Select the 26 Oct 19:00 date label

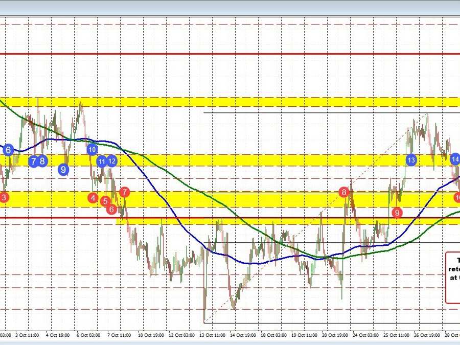[x=427, y=335]
